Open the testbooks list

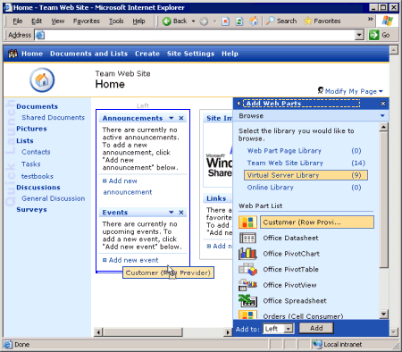click(x=38, y=176)
